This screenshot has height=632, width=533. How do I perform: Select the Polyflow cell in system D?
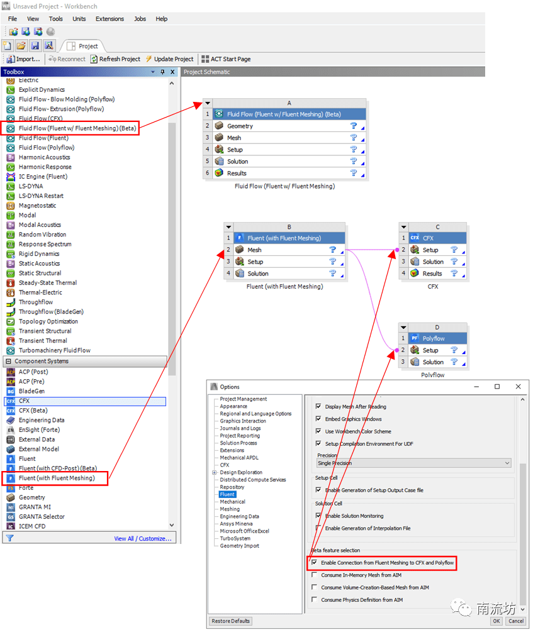point(434,338)
